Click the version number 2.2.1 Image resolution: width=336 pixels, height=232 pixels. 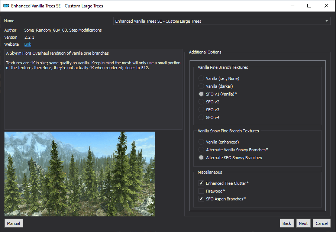29,37
